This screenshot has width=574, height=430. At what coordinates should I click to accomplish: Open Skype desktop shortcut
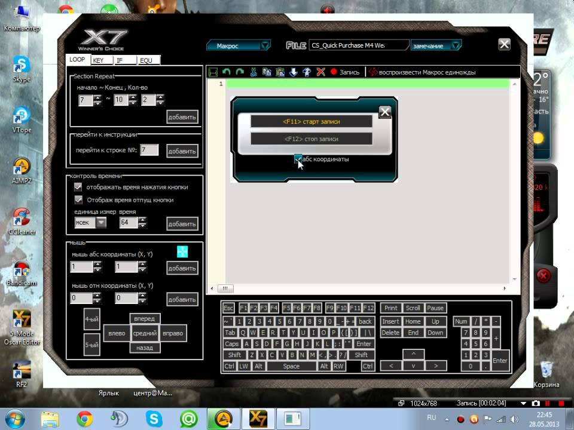click(22, 69)
